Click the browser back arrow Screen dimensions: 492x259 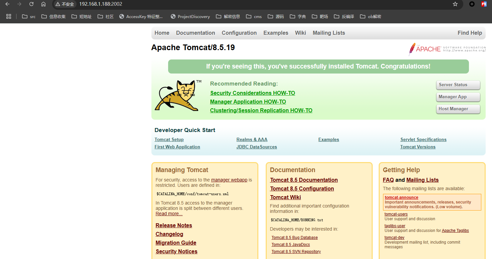click(8, 5)
